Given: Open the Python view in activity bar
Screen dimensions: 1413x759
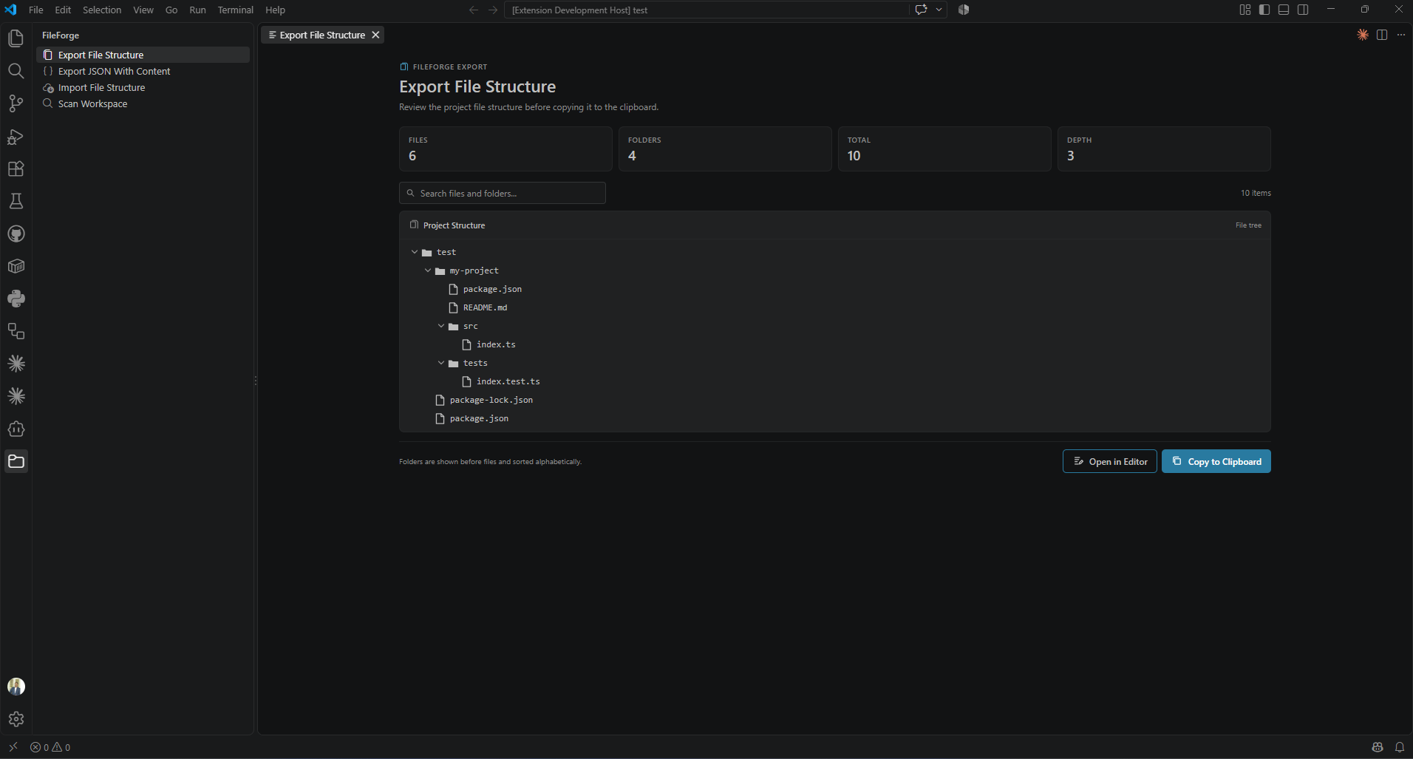Looking at the screenshot, I should click(x=16, y=299).
